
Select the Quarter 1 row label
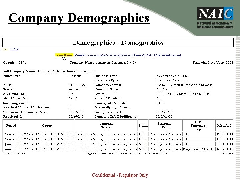coord(11,134)
